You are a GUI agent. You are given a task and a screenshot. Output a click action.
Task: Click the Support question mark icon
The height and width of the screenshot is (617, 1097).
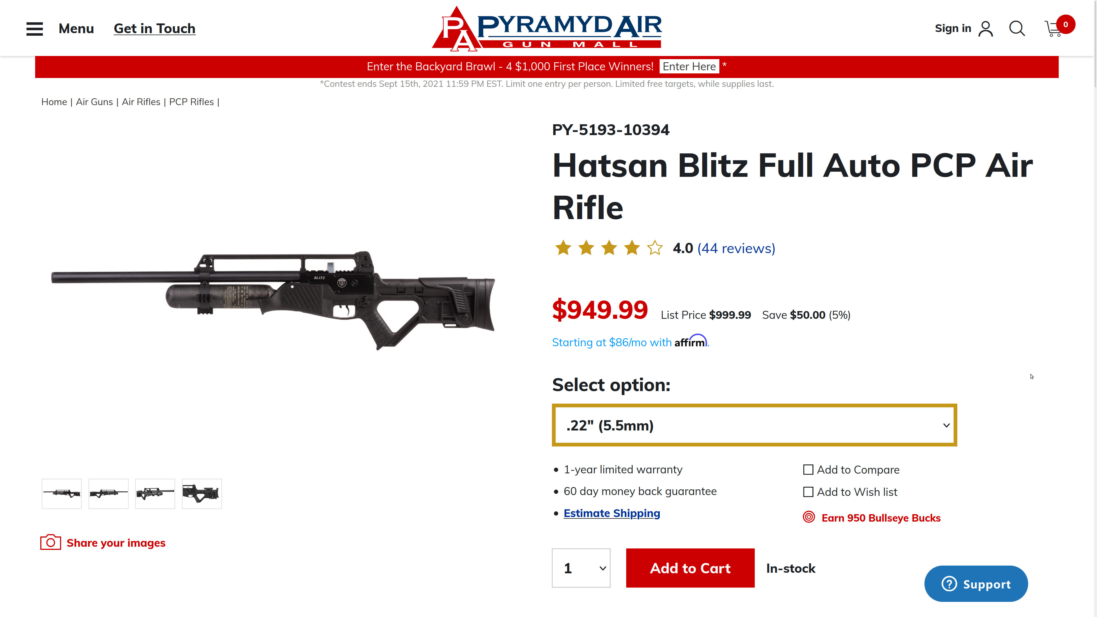click(x=949, y=584)
